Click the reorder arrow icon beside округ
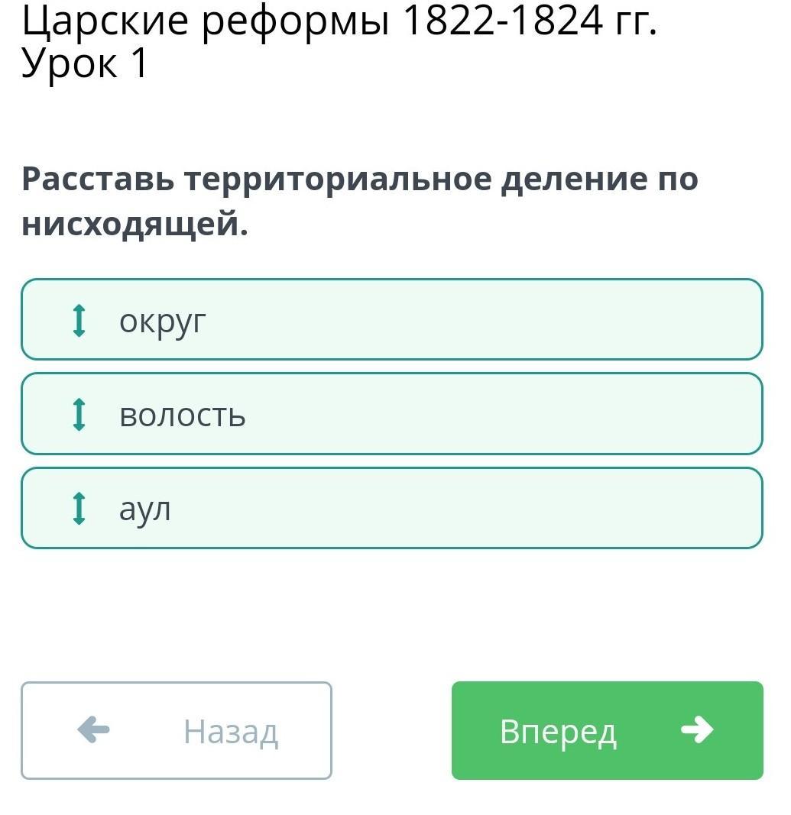The width and height of the screenshot is (791, 815). point(79,321)
